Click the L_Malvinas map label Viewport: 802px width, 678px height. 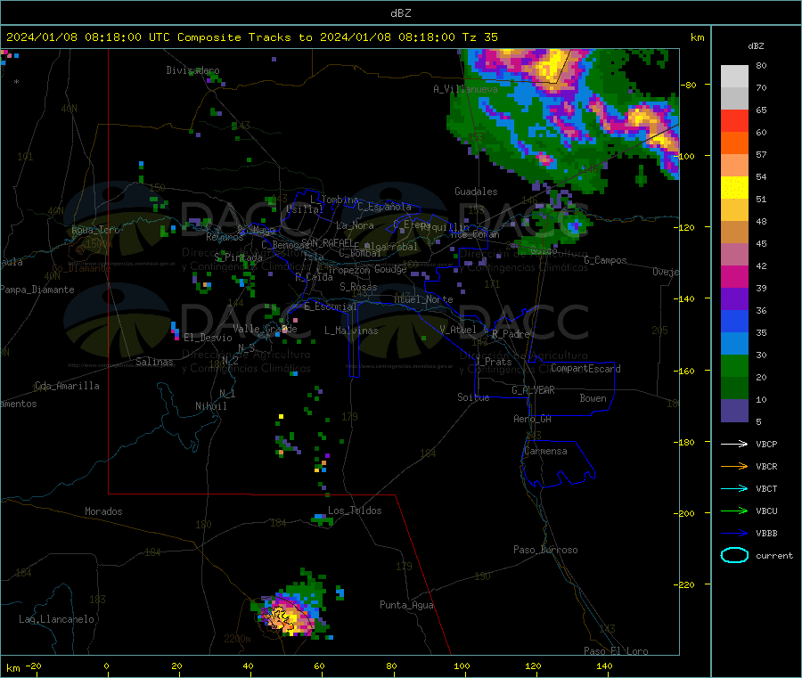351,331
